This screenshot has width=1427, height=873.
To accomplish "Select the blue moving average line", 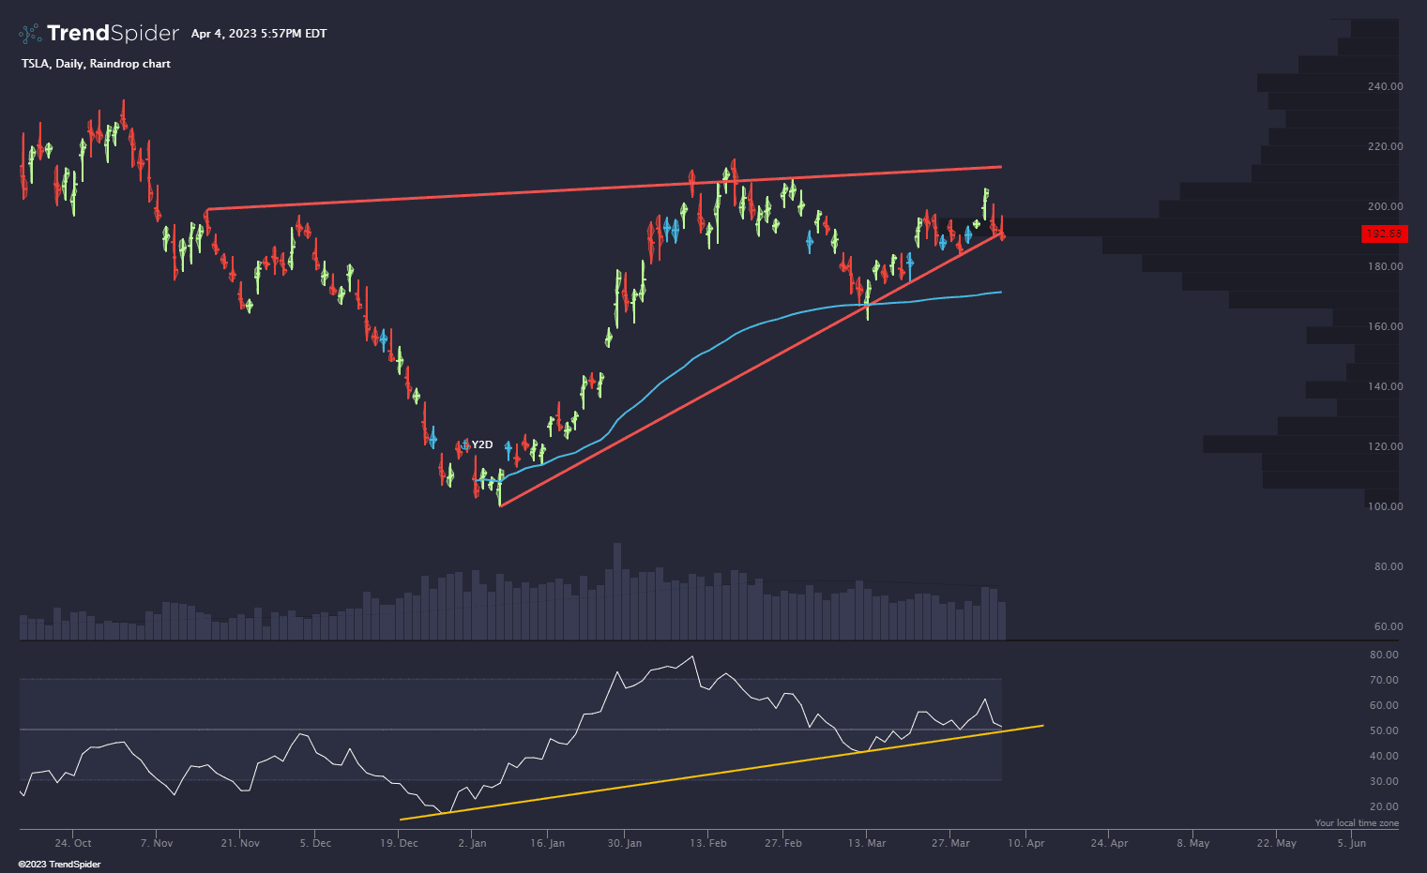I will 751,328.
